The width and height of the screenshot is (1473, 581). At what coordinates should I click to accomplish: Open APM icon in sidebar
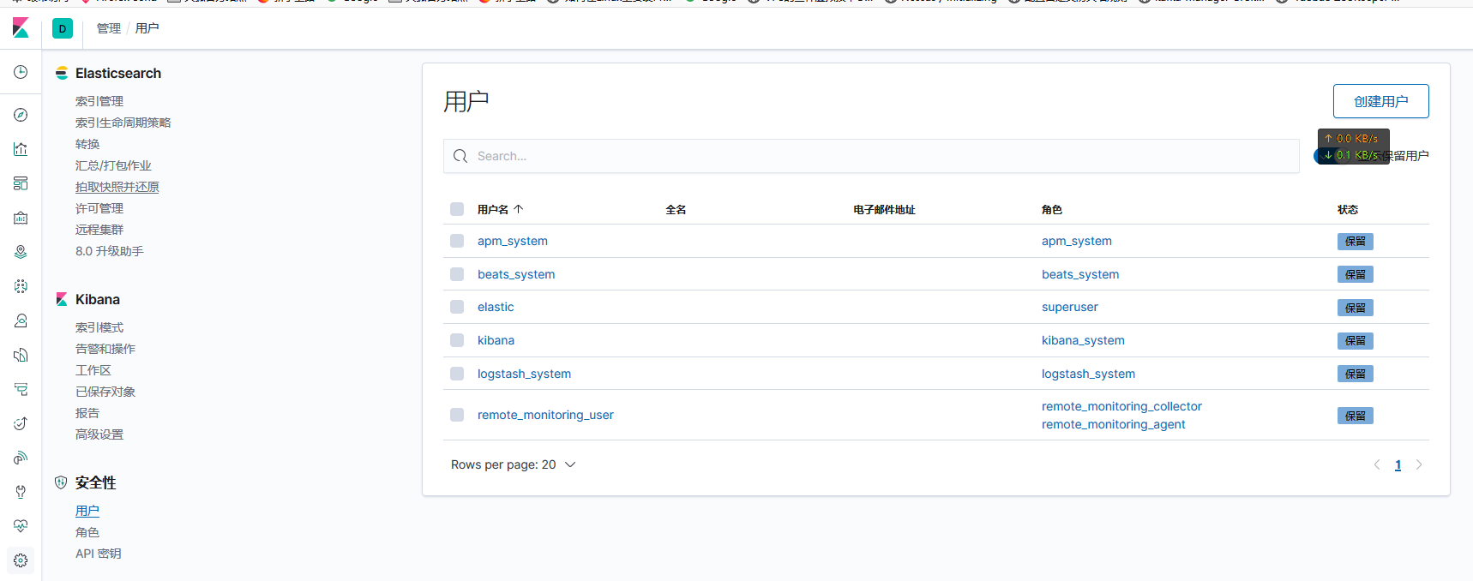(x=21, y=389)
